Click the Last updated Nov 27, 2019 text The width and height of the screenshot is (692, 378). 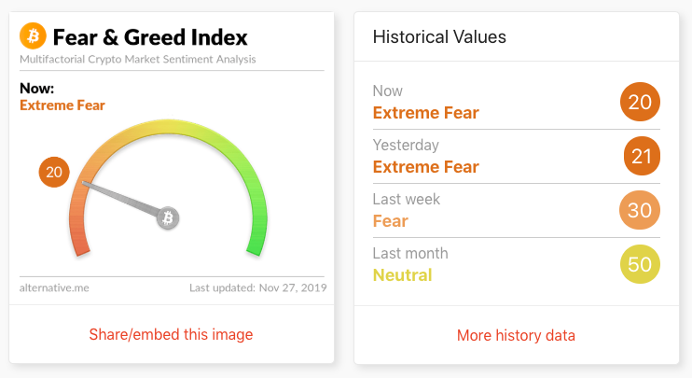coord(258,287)
